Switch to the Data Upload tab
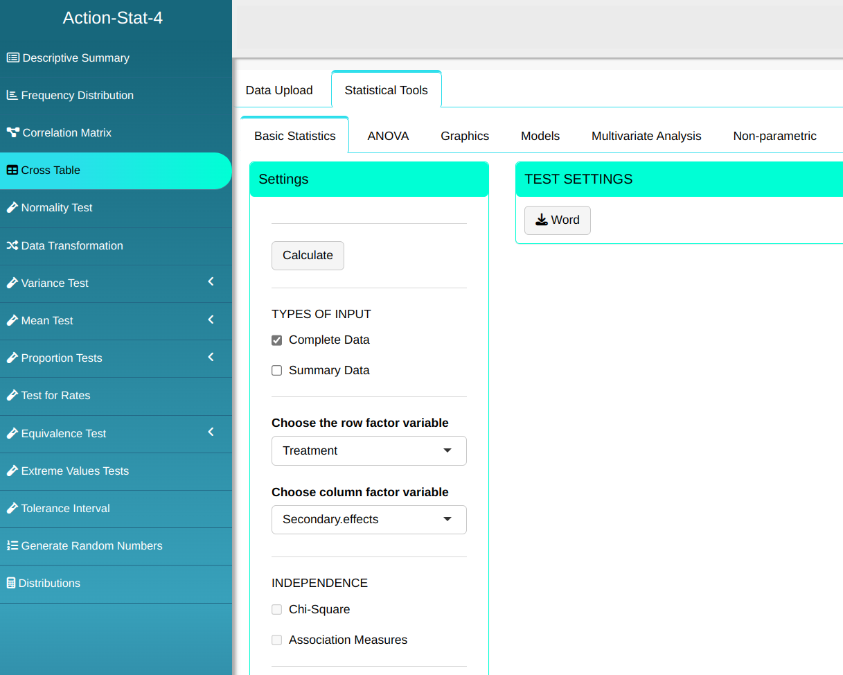The height and width of the screenshot is (675, 843). [x=279, y=90]
